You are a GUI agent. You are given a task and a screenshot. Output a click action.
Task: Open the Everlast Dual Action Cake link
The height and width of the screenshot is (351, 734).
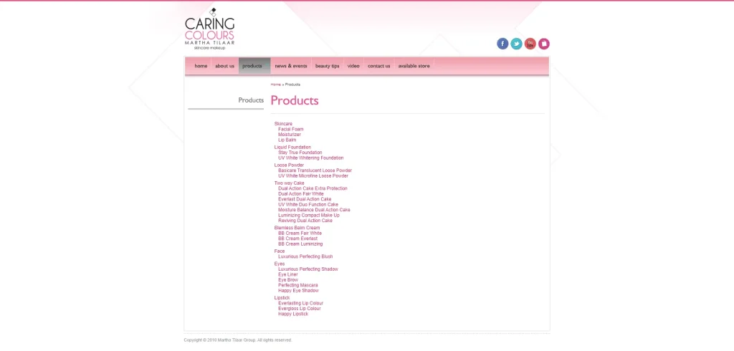[305, 199]
